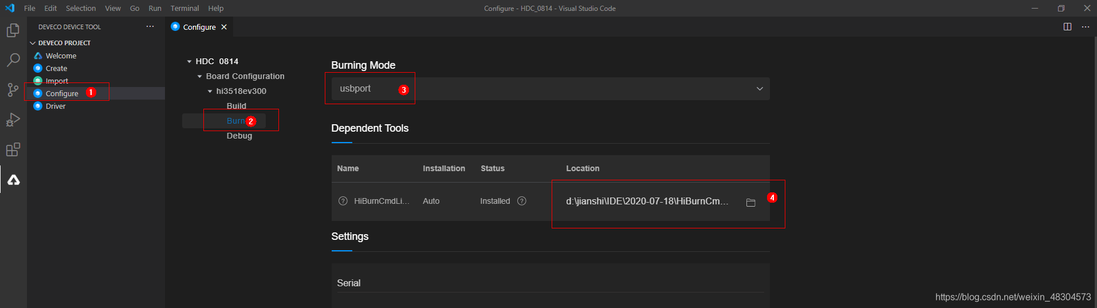Viewport: 1097px width, 308px height.
Task: Switch to the Configure editor tab
Action: 199,27
